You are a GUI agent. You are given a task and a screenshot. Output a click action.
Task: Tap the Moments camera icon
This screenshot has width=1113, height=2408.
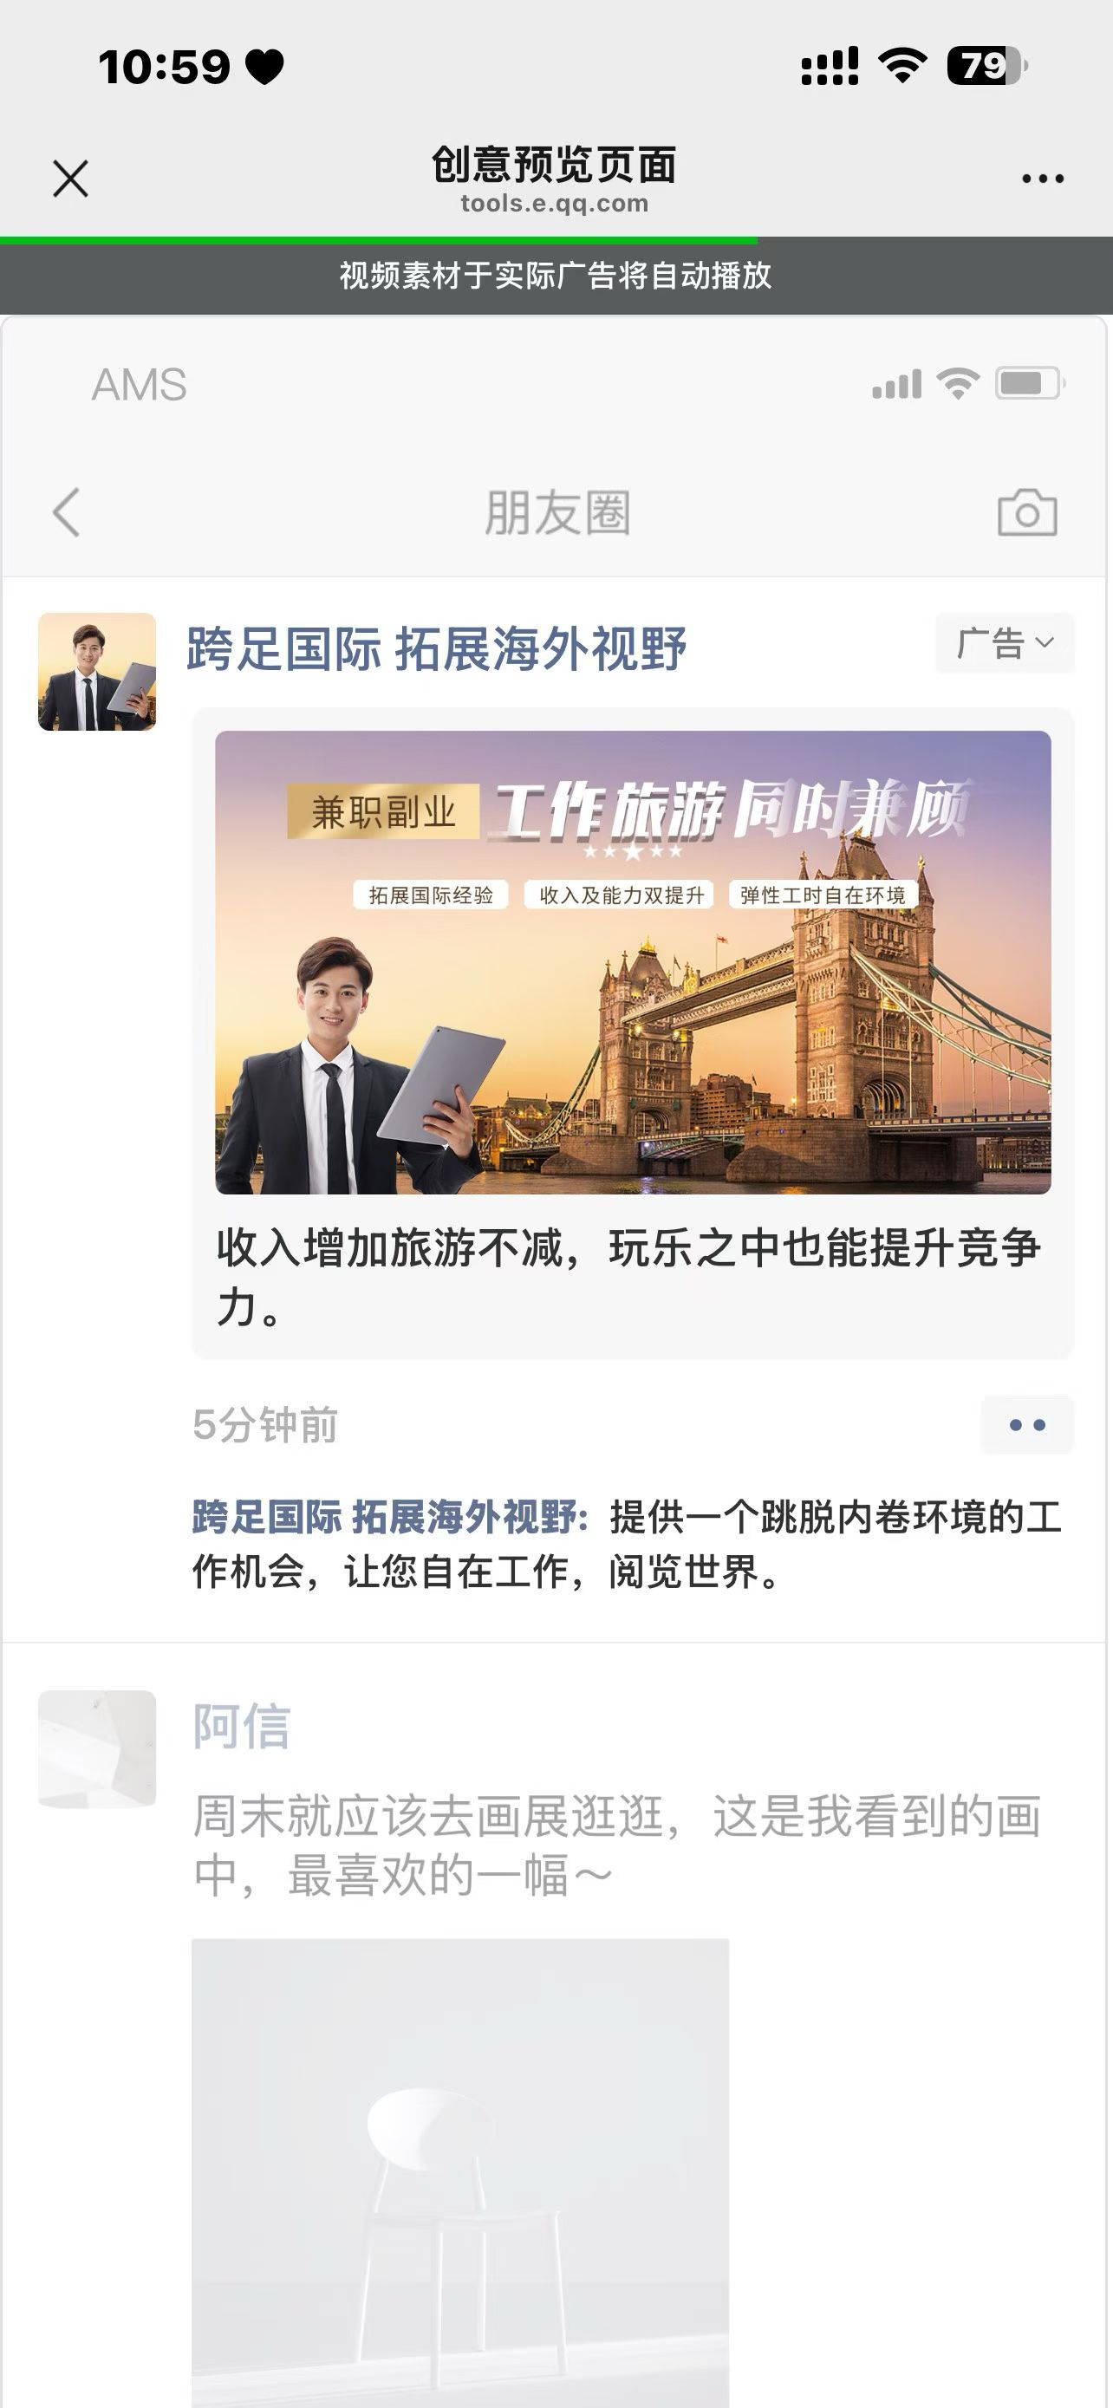(1027, 512)
